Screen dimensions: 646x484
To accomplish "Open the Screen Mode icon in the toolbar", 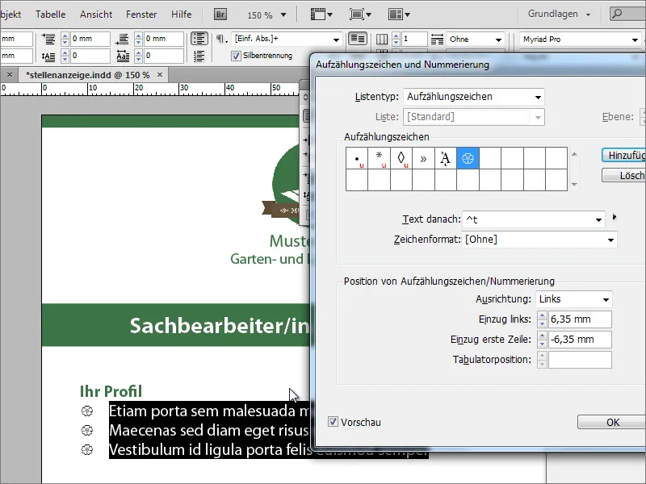I will pos(359,14).
